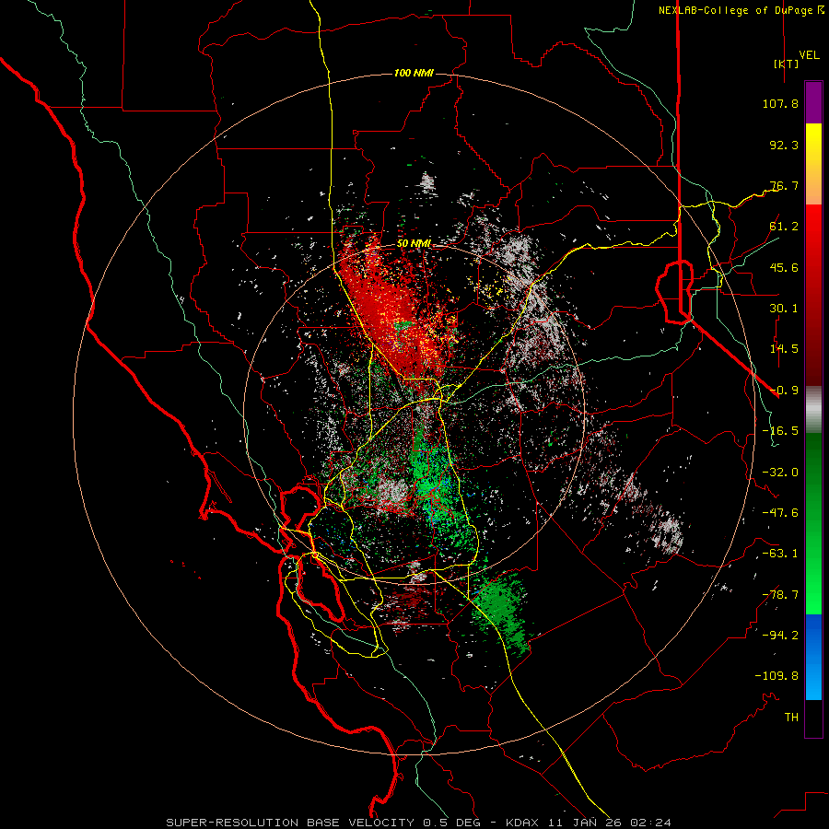Click the 50 NMI range ring label
This screenshot has height=829, width=829.
[x=414, y=244]
